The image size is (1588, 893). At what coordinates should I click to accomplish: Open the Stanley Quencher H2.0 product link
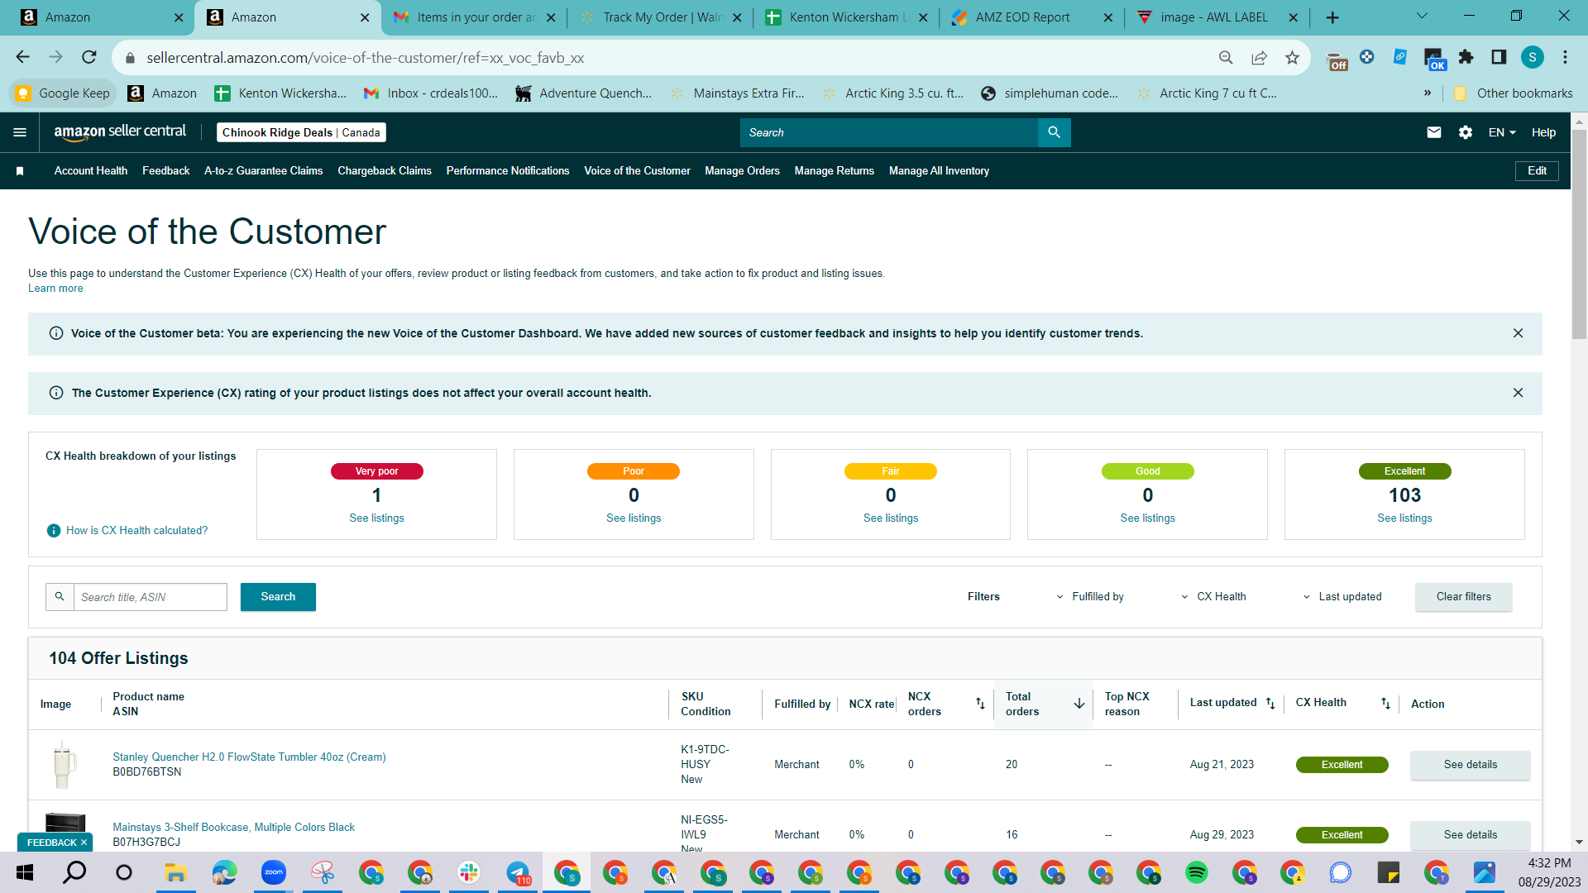coord(249,757)
